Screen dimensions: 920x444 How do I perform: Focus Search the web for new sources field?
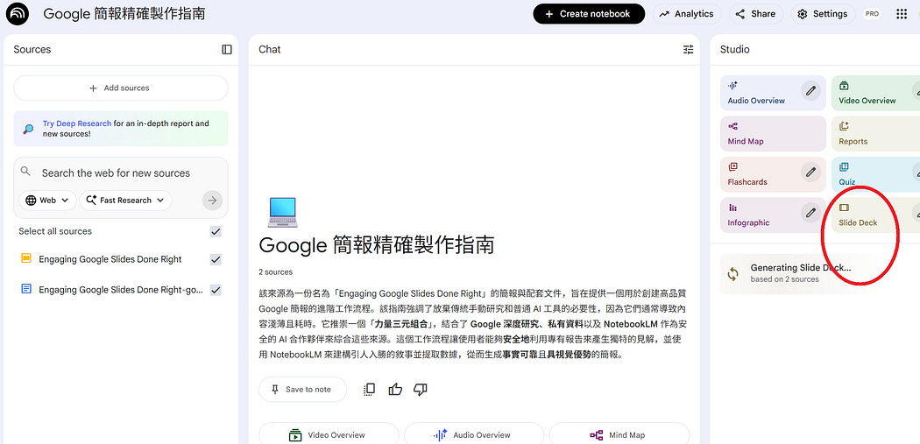click(x=117, y=173)
